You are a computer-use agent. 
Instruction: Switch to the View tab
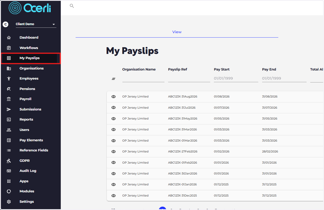pyautogui.click(x=177, y=32)
